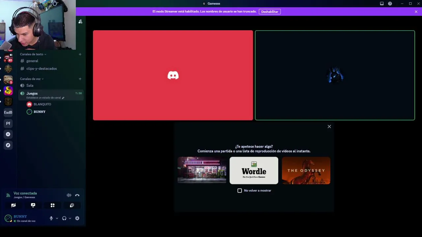Screen dimensions: 422x237
Task: Open the yellow duck server icon
Action: click(x=8, y=91)
